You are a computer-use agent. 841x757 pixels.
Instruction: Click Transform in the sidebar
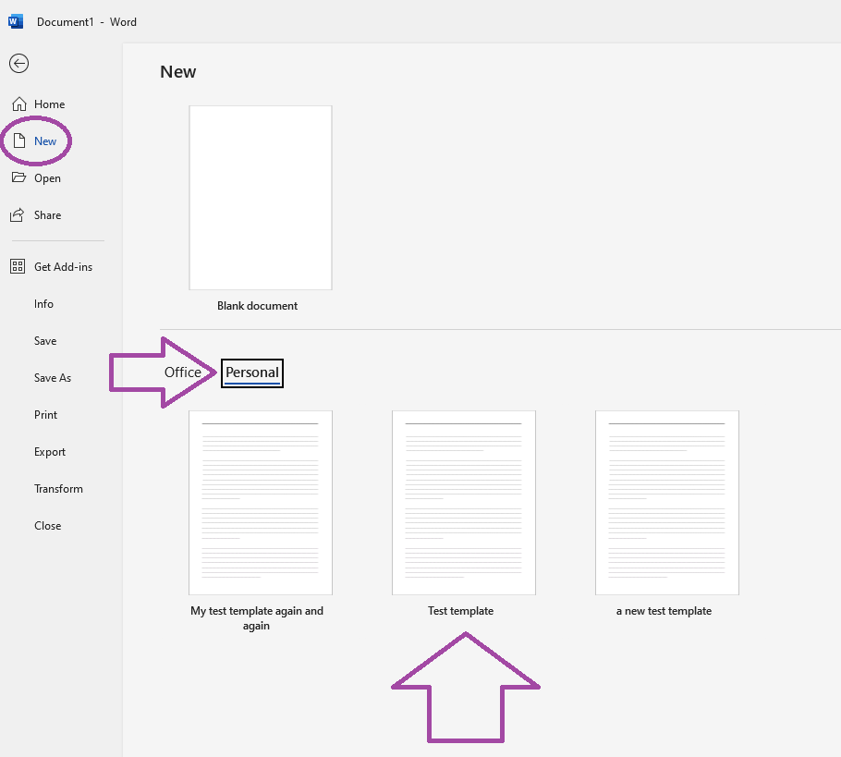pos(58,488)
